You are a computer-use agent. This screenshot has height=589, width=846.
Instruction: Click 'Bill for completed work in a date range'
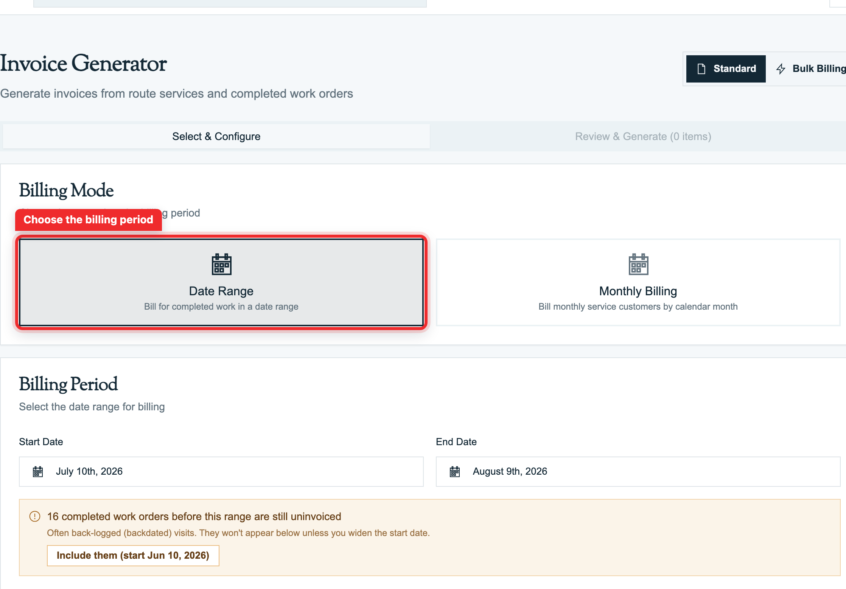(x=221, y=307)
